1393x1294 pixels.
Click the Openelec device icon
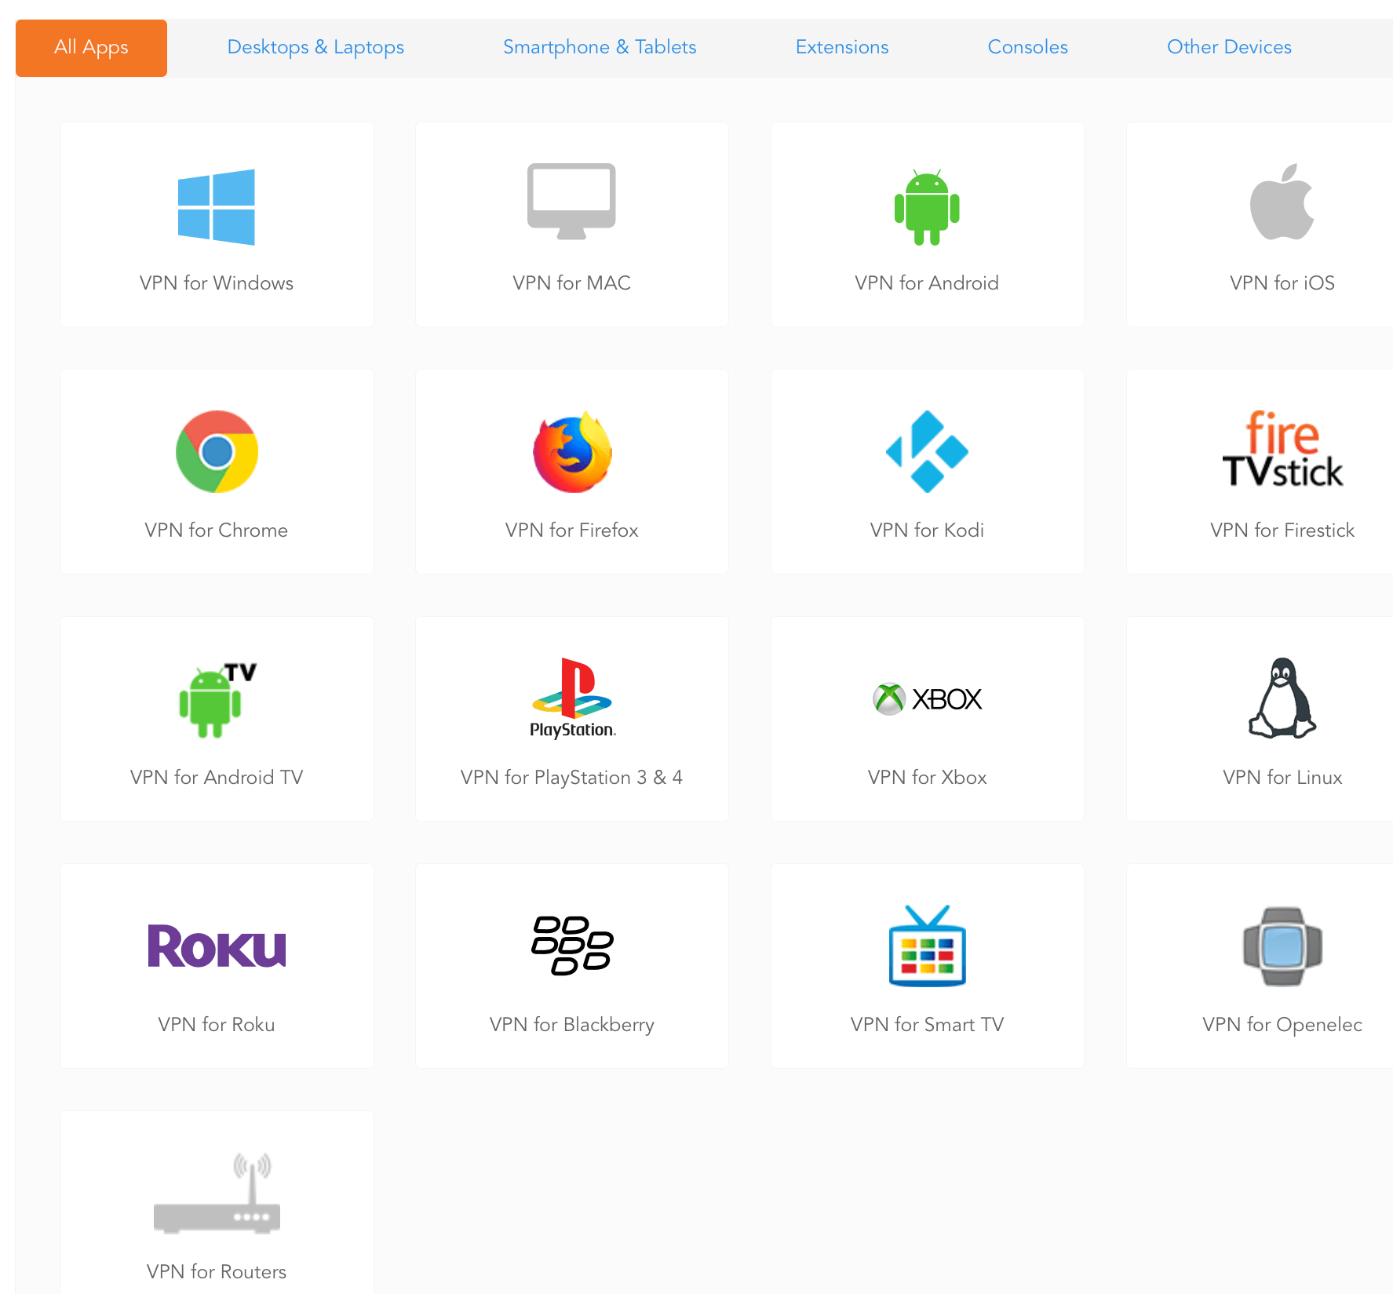click(1282, 946)
